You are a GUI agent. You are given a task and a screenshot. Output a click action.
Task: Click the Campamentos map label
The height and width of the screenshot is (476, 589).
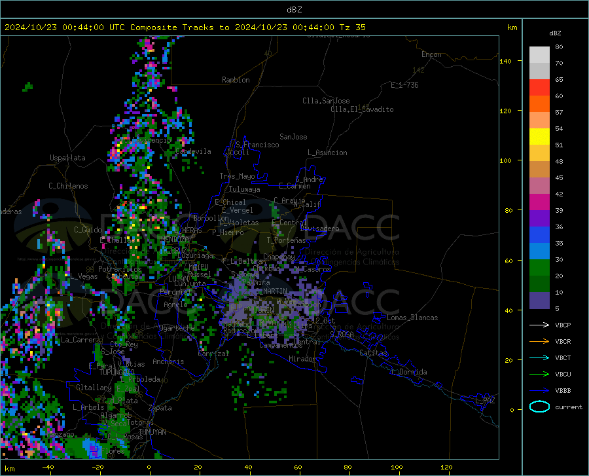coord(281,345)
